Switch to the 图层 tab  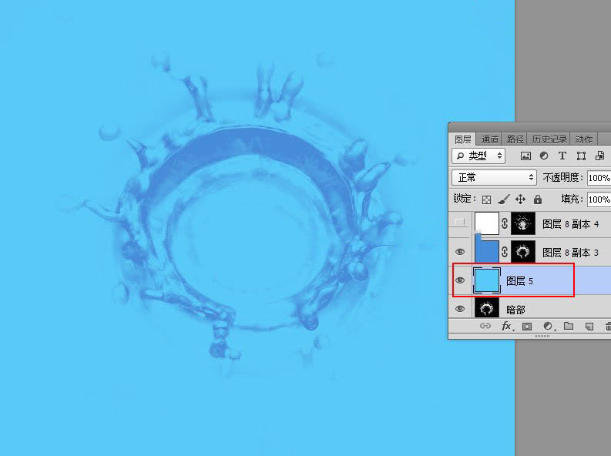tap(462, 139)
